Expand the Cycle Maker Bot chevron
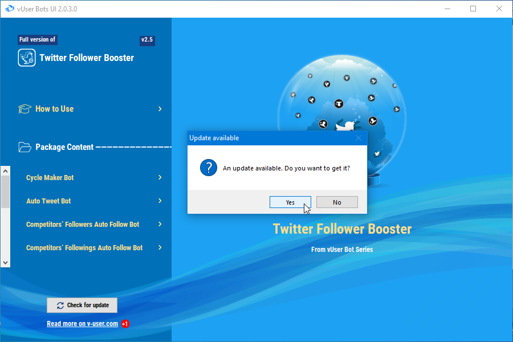The width and height of the screenshot is (513, 342). 160,177
